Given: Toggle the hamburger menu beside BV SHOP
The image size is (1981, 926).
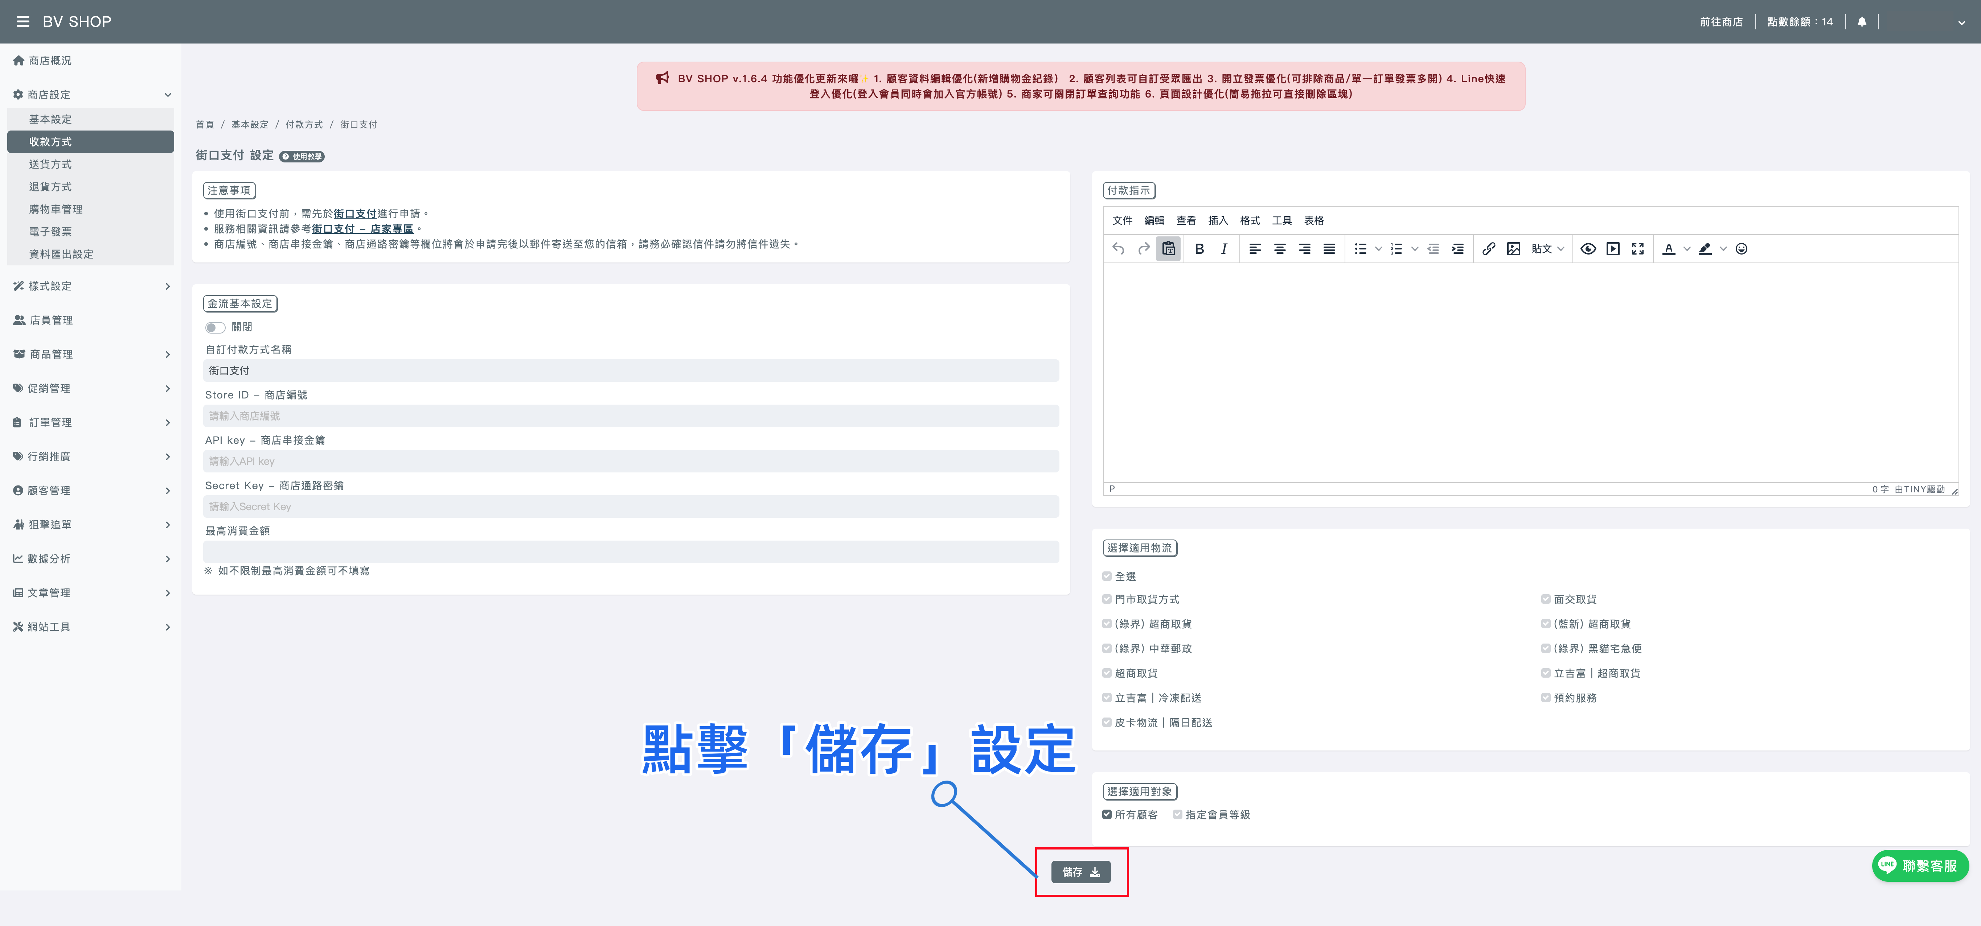Looking at the screenshot, I should click(23, 21).
